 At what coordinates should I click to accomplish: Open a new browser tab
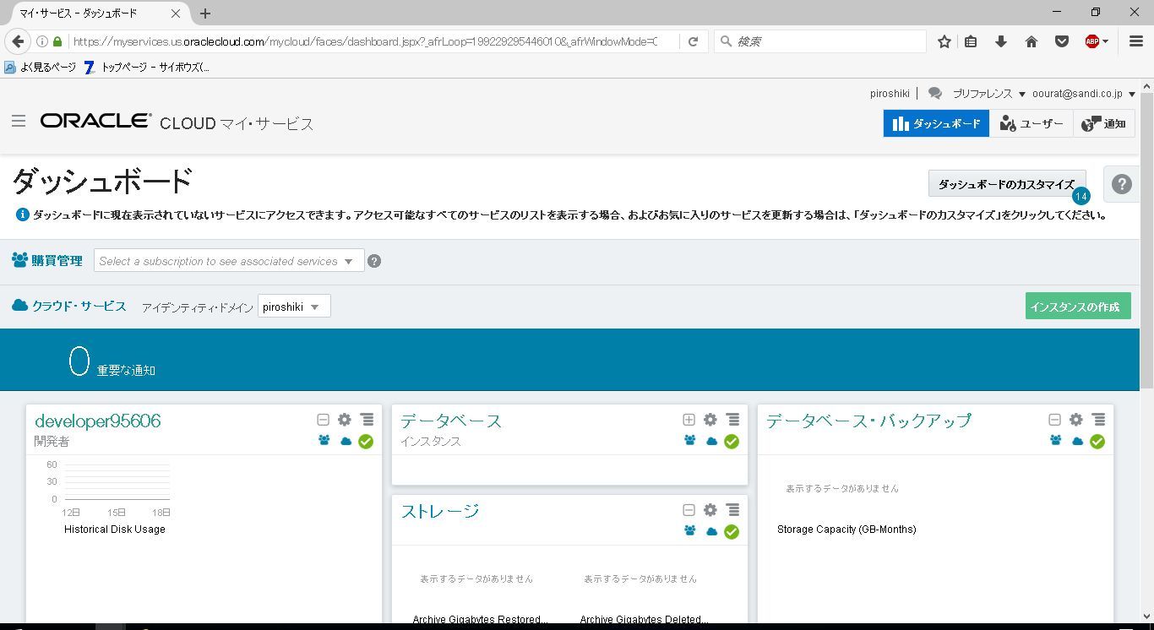(205, 14)
